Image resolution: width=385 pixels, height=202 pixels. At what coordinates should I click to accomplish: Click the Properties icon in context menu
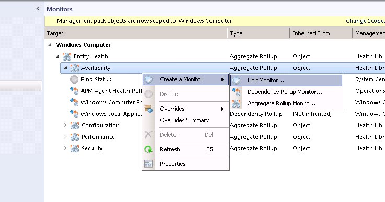click(148, 164)
